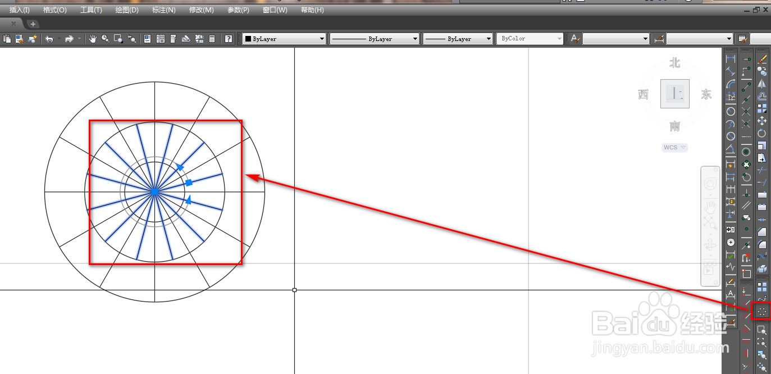Click 南 on the ViewCube compass
The width and height of the screenshot is (771, 374).
675,126
